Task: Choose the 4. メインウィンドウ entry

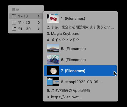Action: click(80, 40)
